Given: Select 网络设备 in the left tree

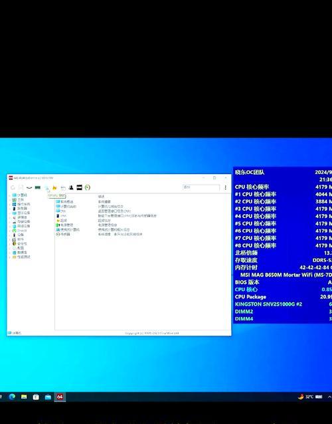Looking at the screenshot, I should [21, 226].
